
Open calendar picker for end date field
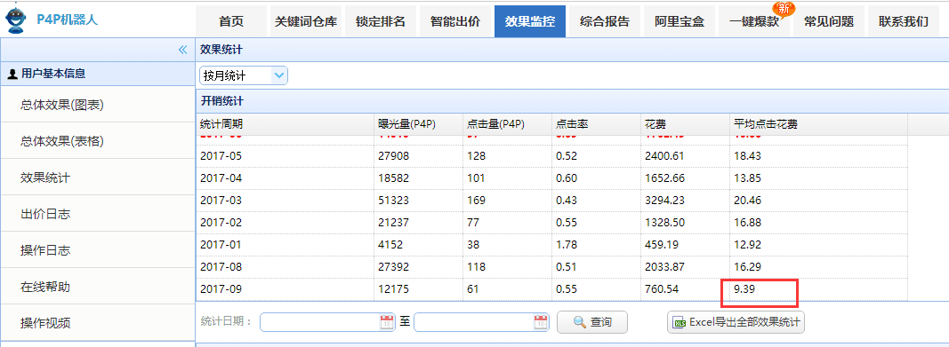[x=541, y=322]
